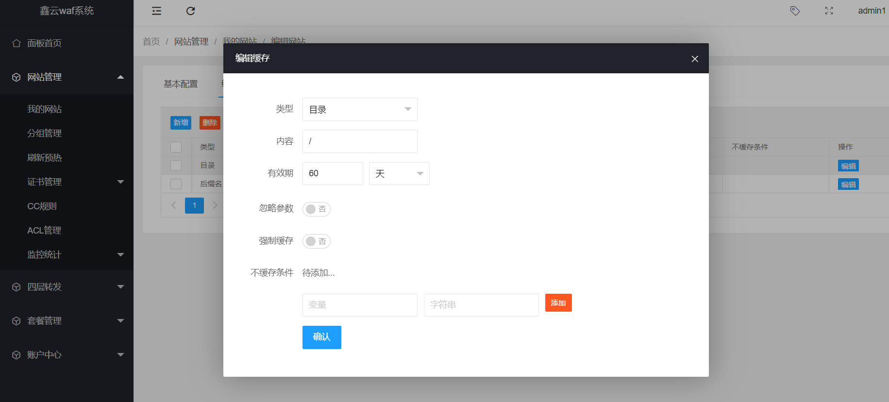Click the 账户中心 cube icon

pyautogui.click(x=17, y=355)
